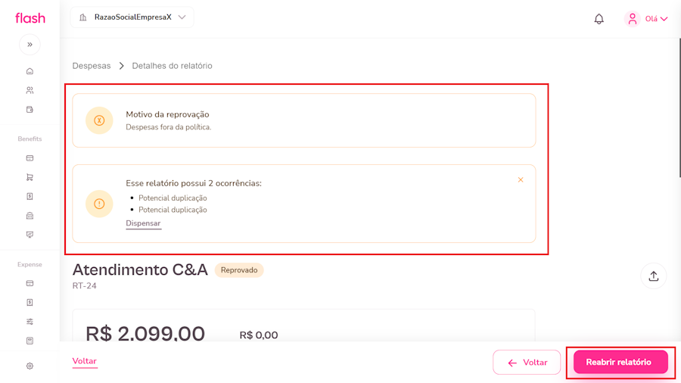The width and height of the screenshot is (681, 383).
Task: Open the home icon in sidebar
Action: click(x=30, y=71)
